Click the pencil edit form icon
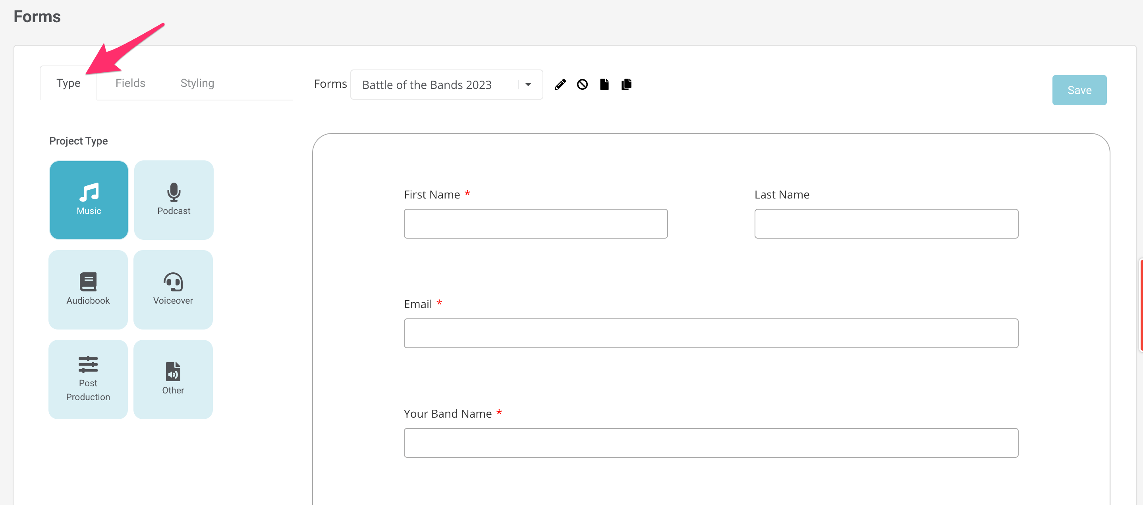Viewport: 1143px width, 505px height. pos(560,84)
